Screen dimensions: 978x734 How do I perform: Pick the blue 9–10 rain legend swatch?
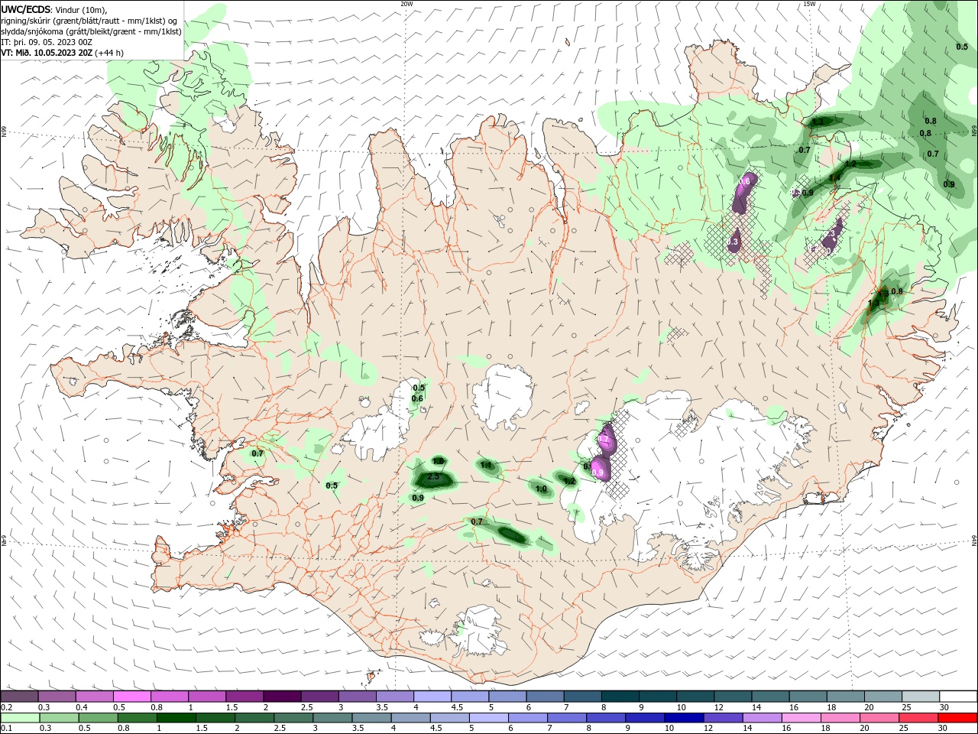point(645,718)
